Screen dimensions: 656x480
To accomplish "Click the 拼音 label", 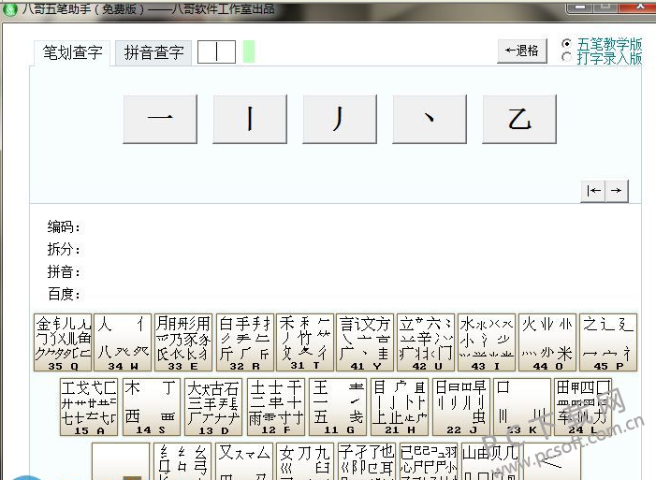I will coord(64,272).
